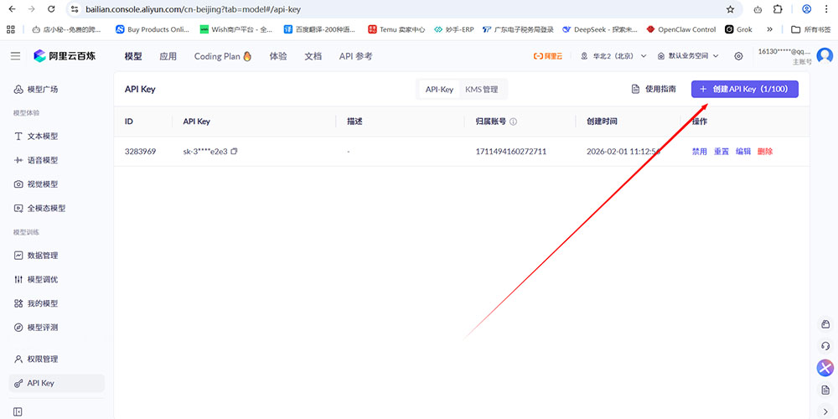Open the browser extensions puzzle icon
Viewport: 838px width, 419px height.
coord(779,9)
